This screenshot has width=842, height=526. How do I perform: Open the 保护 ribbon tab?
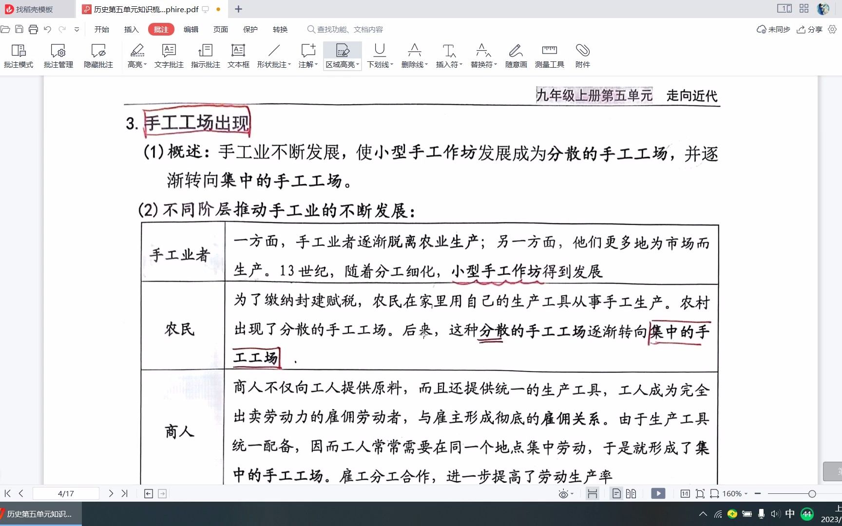(x=250, y=29)
